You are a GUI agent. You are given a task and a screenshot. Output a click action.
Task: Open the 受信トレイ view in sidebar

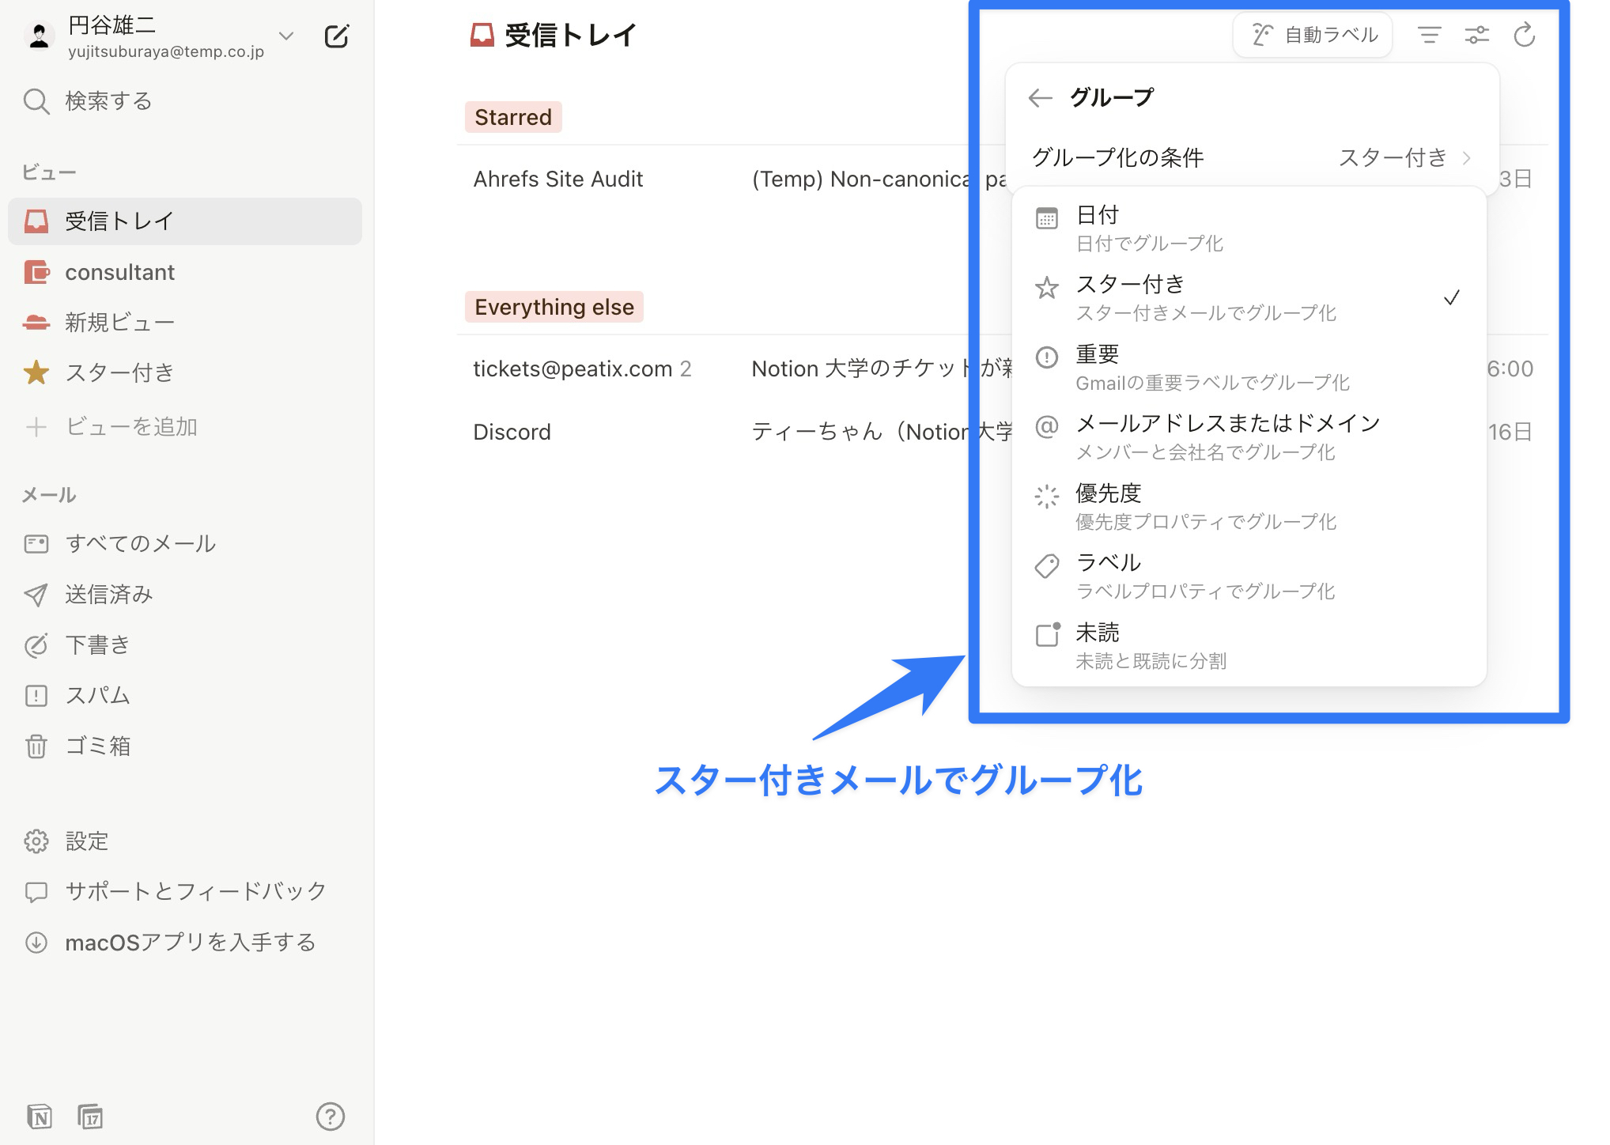pyautogui.click(x=185, y=221)
